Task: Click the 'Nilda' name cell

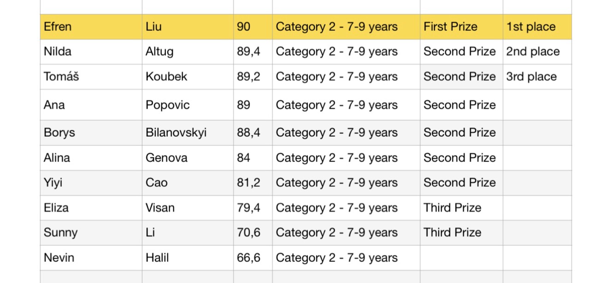Action: (x=58, y=52)
